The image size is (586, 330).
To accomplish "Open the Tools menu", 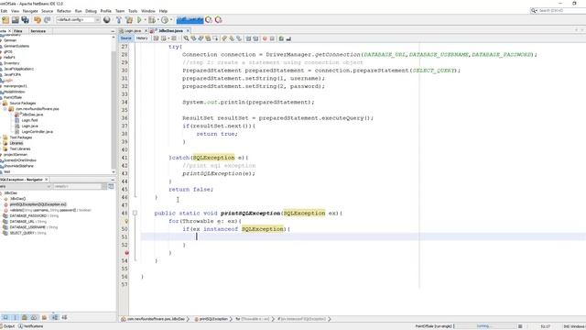I will [133, 11].
